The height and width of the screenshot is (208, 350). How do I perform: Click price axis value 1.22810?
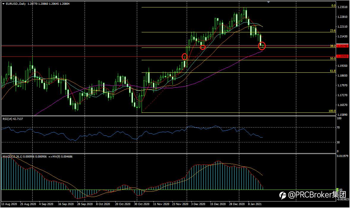pyautogui.click(x=342, y=17)
